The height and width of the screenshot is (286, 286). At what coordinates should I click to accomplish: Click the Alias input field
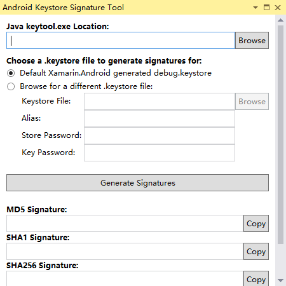(160, 119)
